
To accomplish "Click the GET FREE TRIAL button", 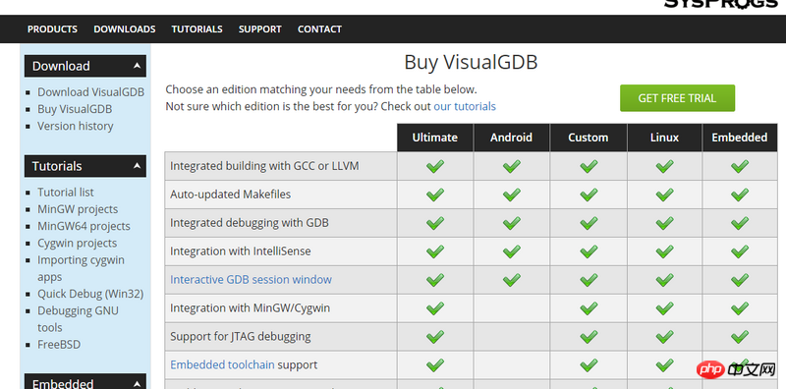I will (x=677, y=98).
